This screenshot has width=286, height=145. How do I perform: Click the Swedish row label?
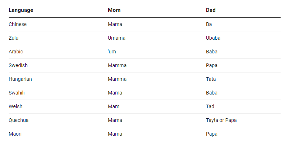coord(18,65)
